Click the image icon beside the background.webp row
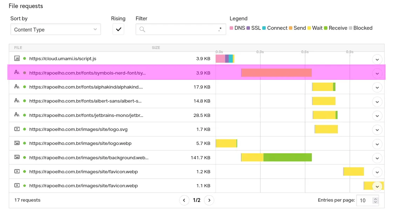This screenshot has width=393, height=210. 17,157
